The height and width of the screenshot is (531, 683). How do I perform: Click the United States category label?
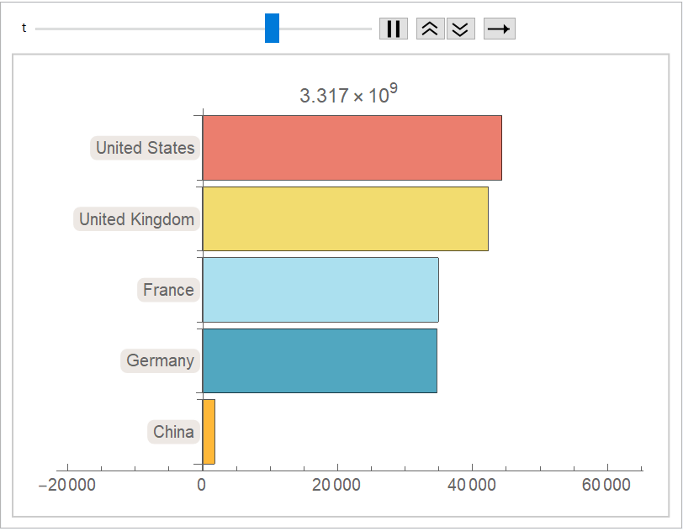click(x=145, y=148)
